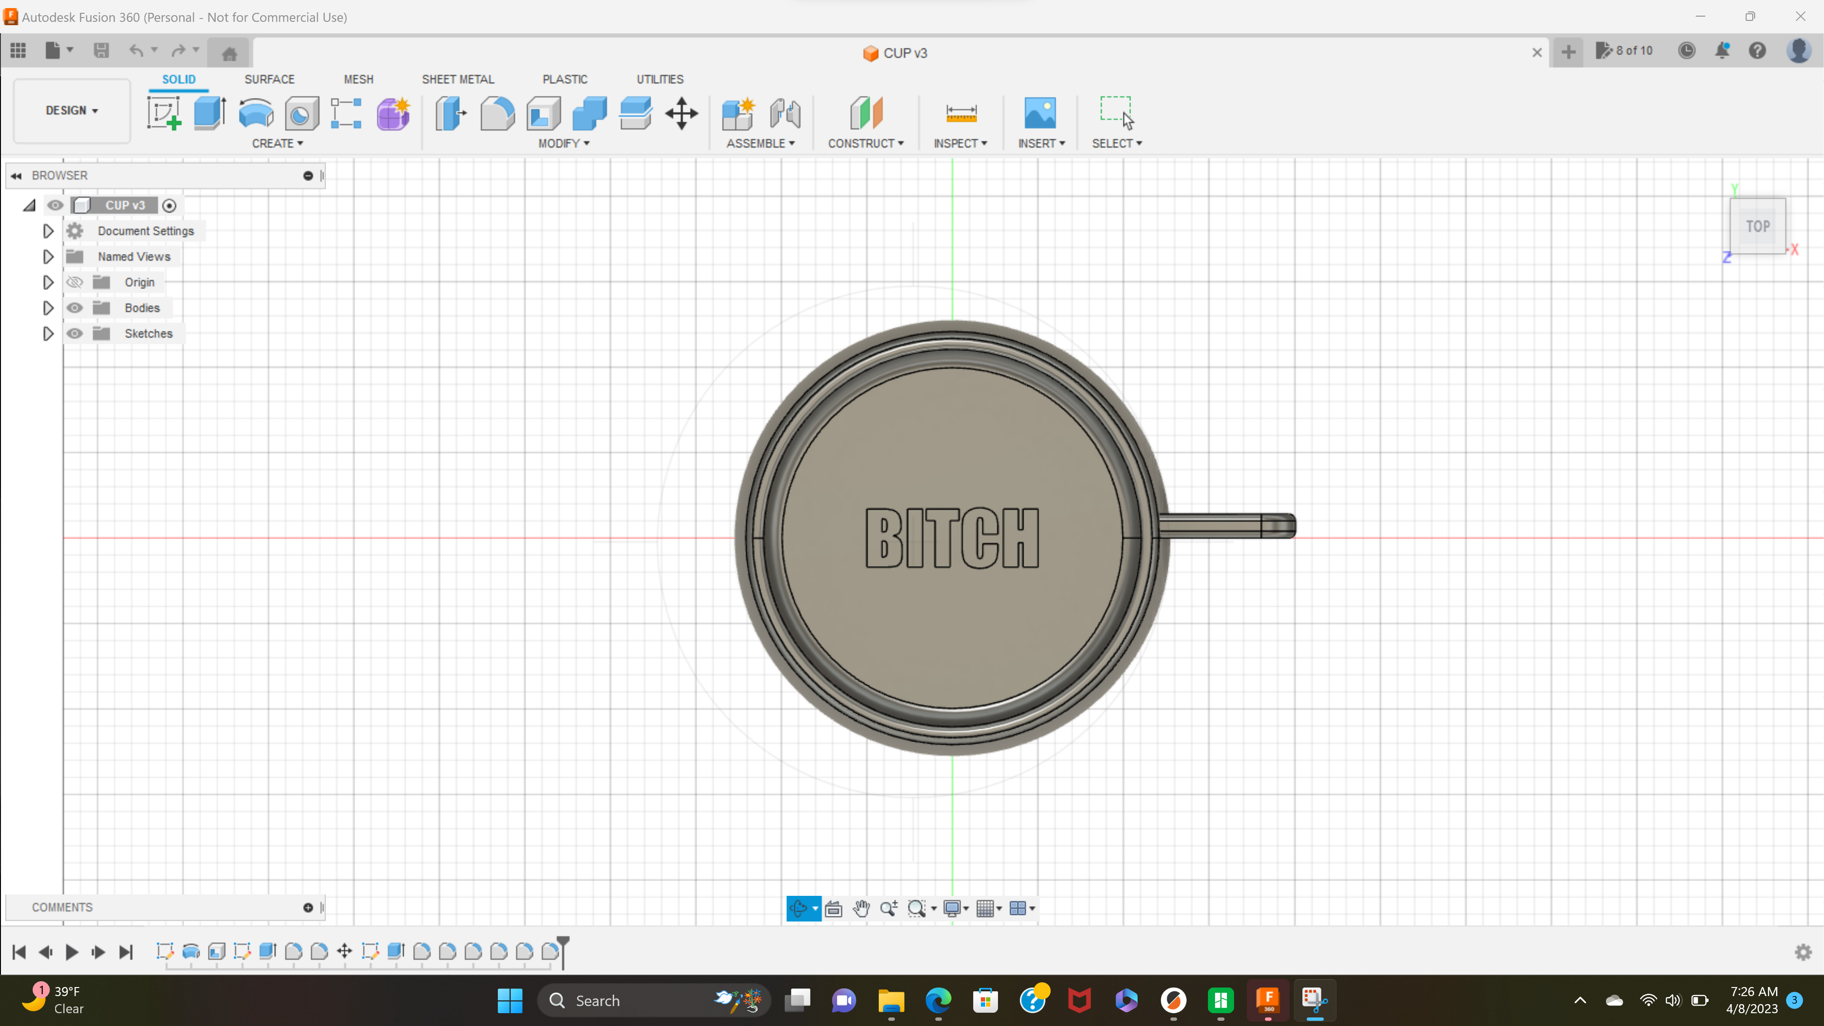Viewport: 1824px width, 1026px height.
Task: Close the CUP v3 document tab
Action: pyautogui.click(x=1537, y=52)
